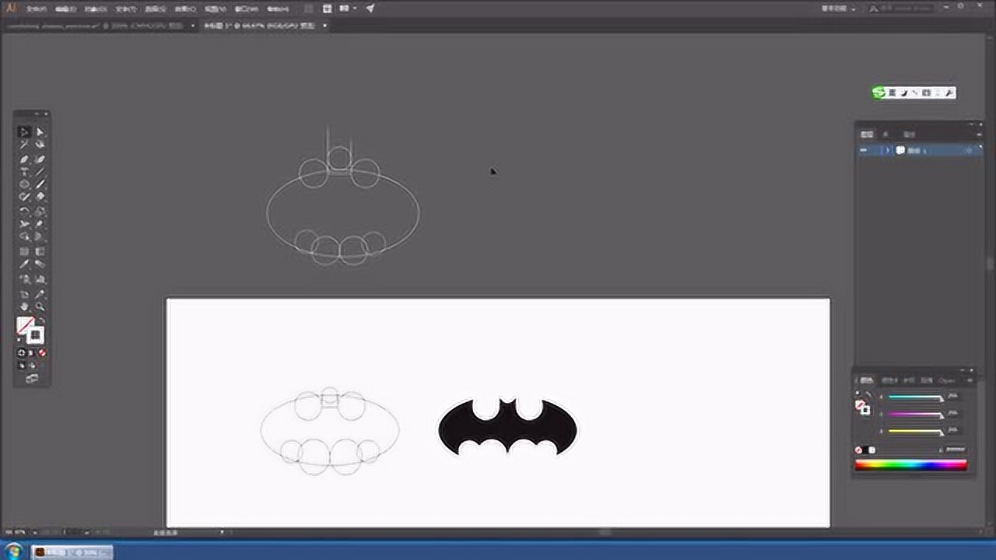
Task: Select the Rotate tool
Action: point(25,212)
